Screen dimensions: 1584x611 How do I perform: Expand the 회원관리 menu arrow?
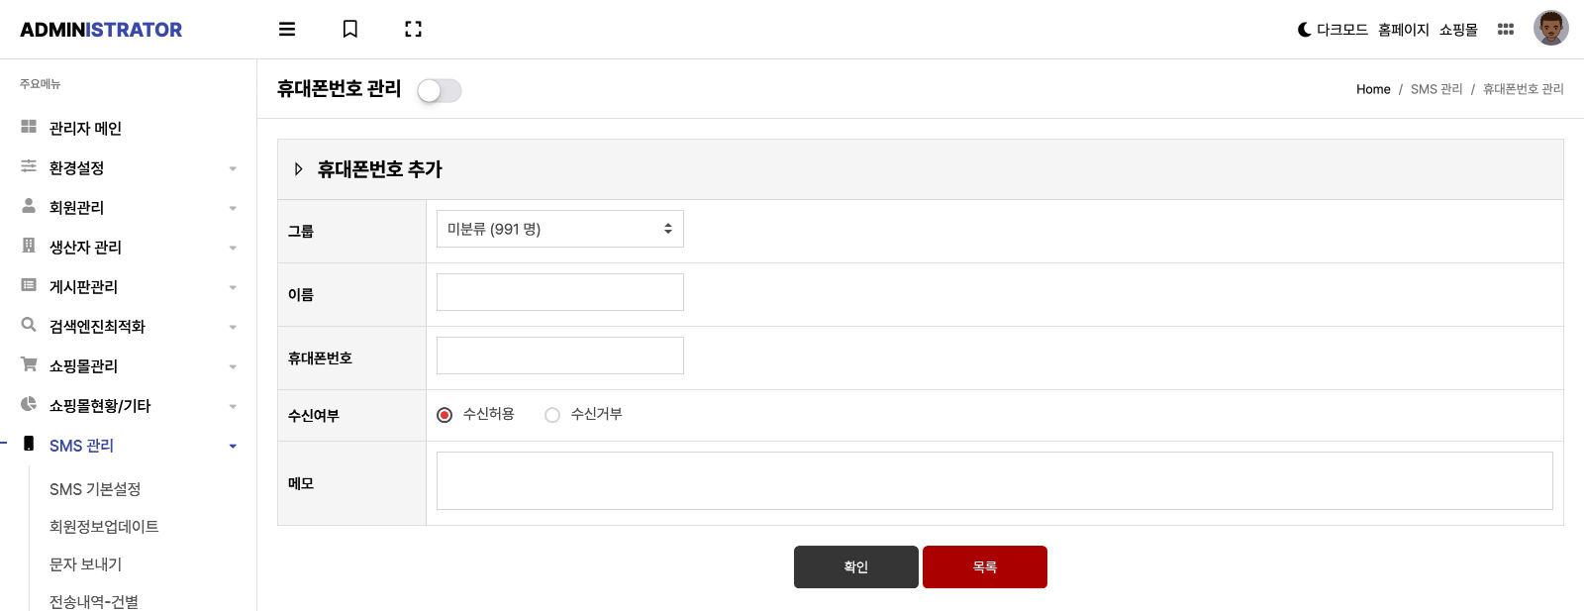(233, 208)
